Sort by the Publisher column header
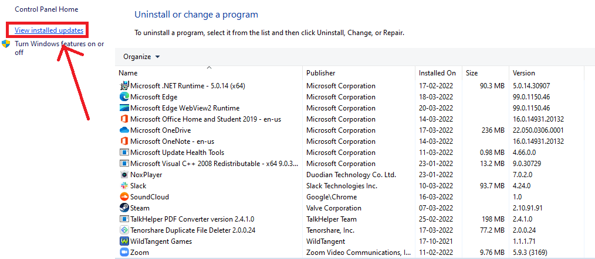This screenshot has width=595, height=259. tap(320, 73)
